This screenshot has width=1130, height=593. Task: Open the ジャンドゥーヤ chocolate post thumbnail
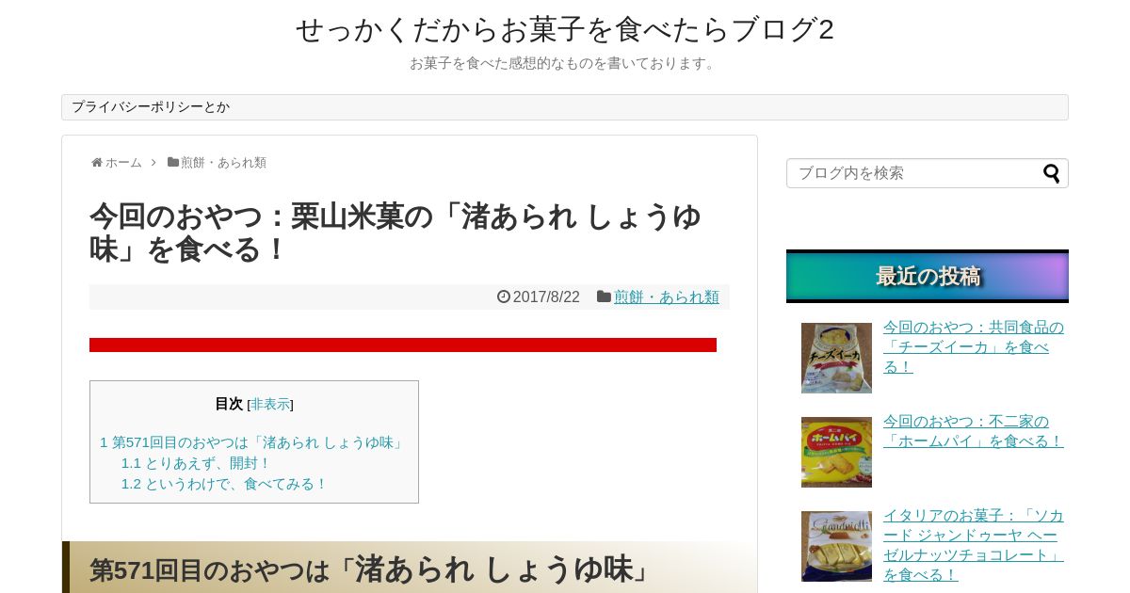(x=836, y=546)
